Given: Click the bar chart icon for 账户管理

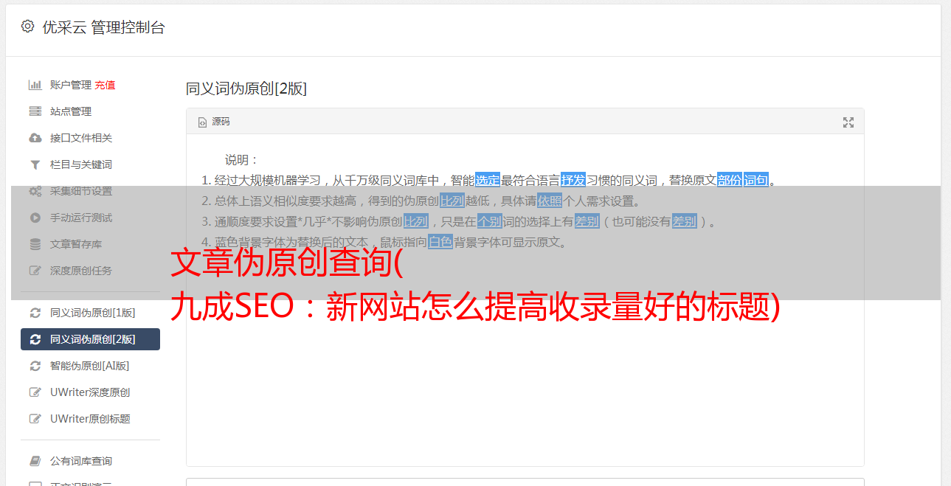Looking at the screenshot, I should click(35, 85).
